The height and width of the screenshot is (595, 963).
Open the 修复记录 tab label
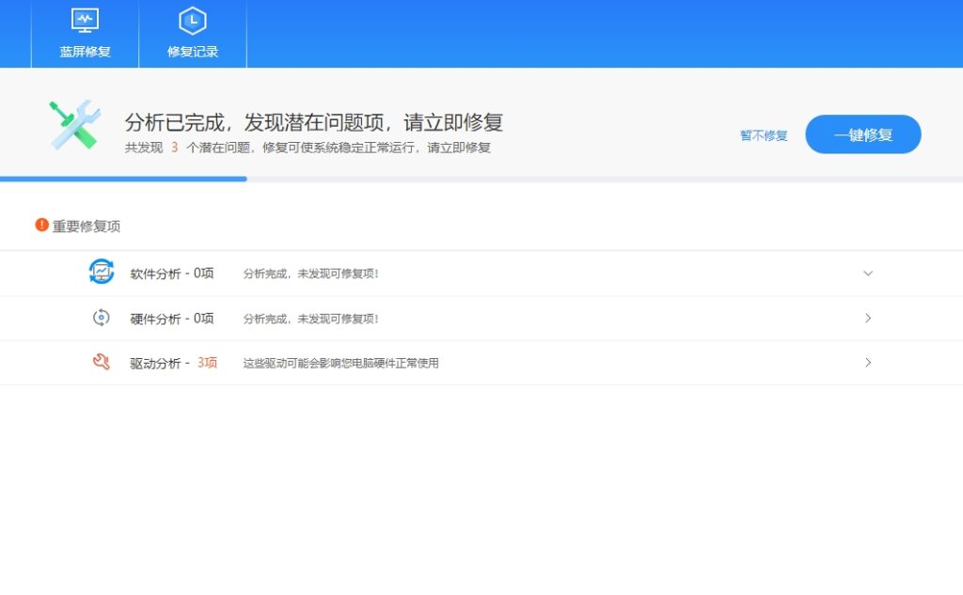[193, 52]
